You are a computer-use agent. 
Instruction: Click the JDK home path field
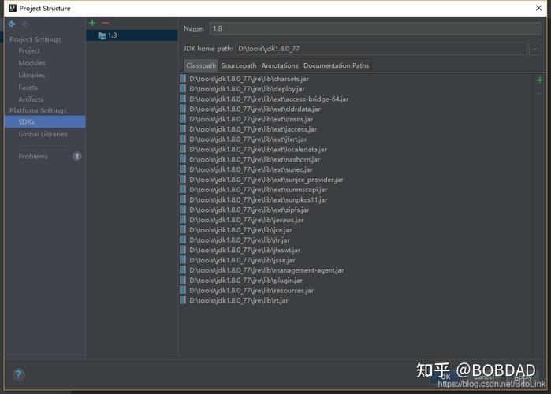tap(381, 49)
